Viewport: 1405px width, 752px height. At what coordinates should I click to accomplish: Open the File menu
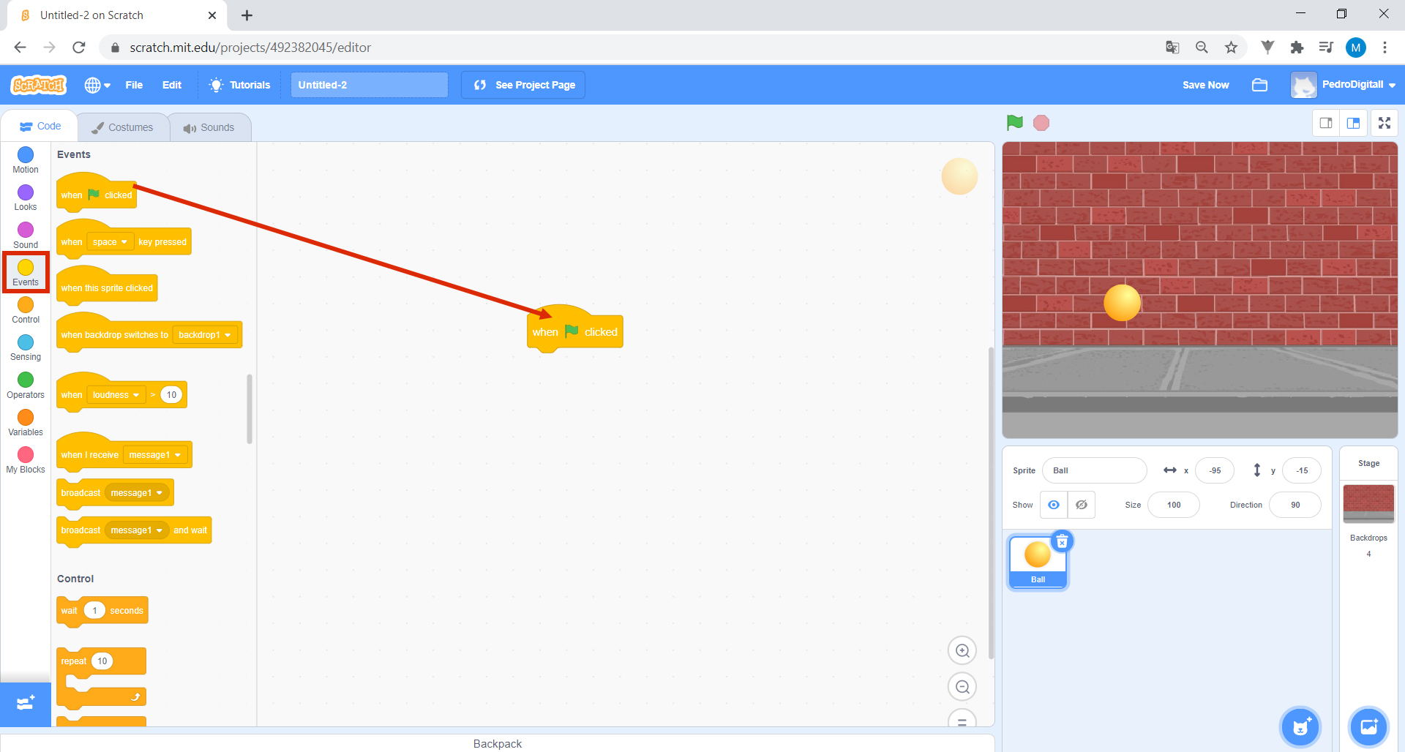(x=134, y=85)
